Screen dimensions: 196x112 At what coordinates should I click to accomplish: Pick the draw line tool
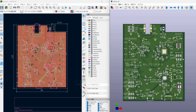84,47
